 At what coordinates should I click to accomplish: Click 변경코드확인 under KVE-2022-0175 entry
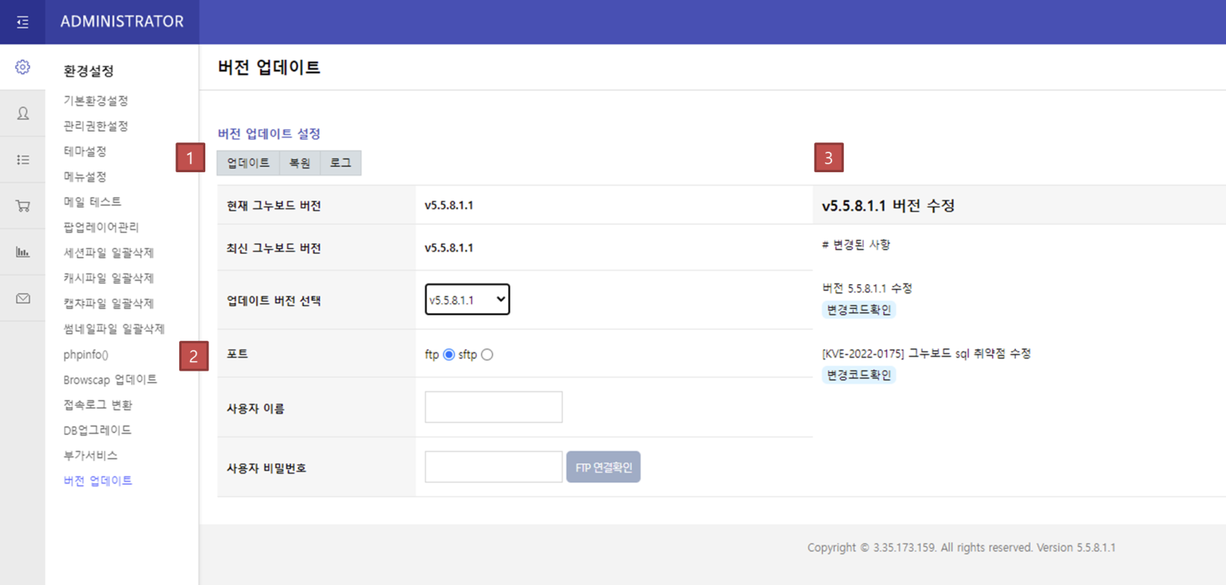coord(858,375)
